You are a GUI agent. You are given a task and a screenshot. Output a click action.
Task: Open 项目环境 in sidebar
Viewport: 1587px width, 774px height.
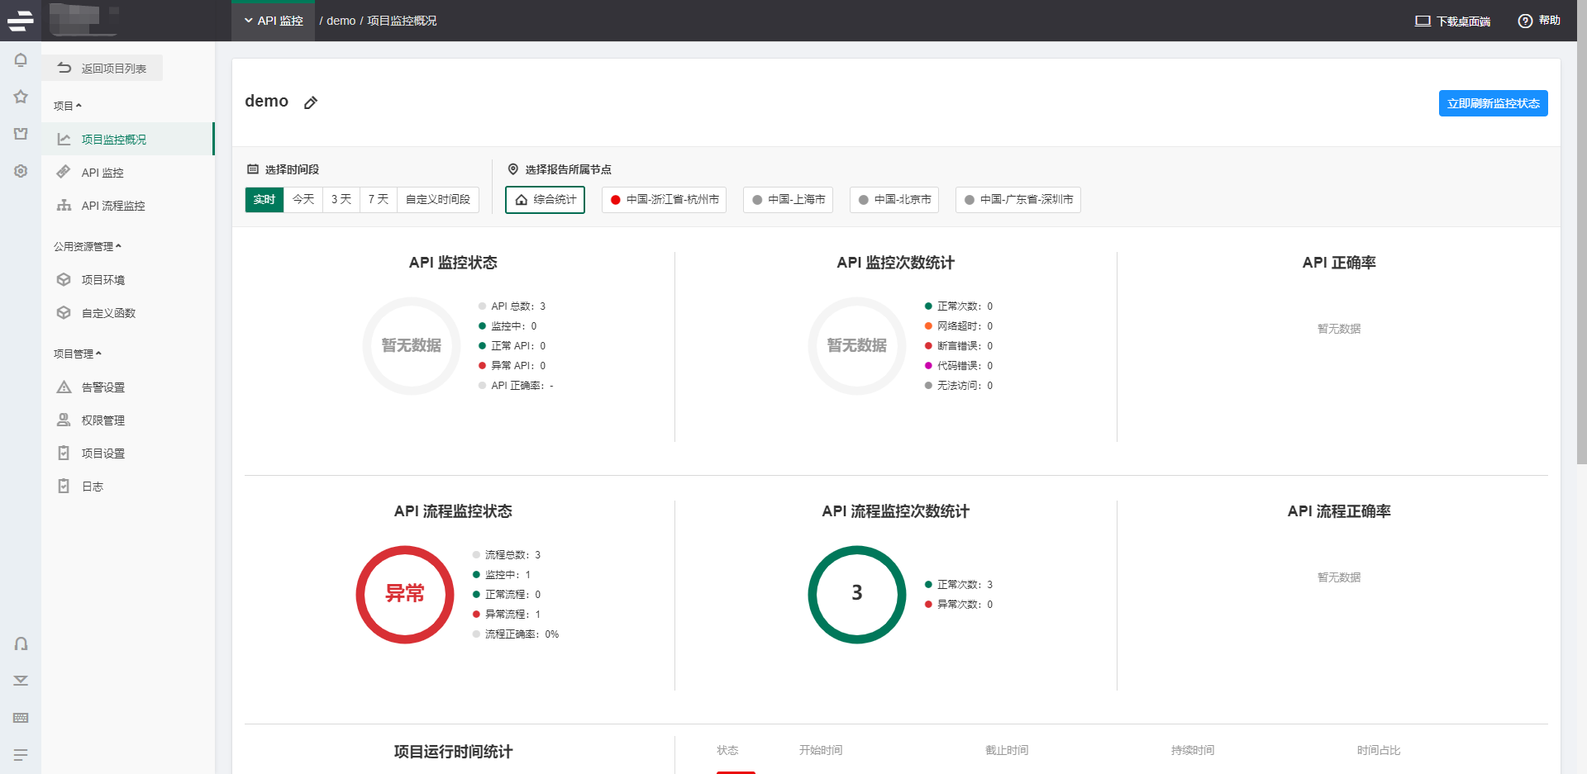pyautogui.click(x=128, y=279)
